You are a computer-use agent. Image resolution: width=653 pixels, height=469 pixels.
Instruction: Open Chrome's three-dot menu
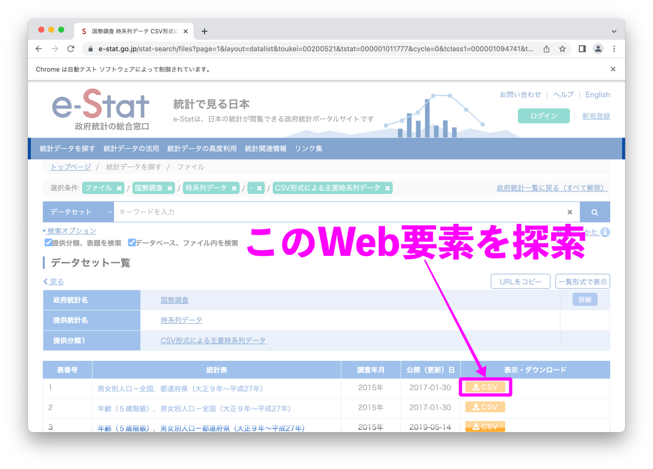pos(614,49)
